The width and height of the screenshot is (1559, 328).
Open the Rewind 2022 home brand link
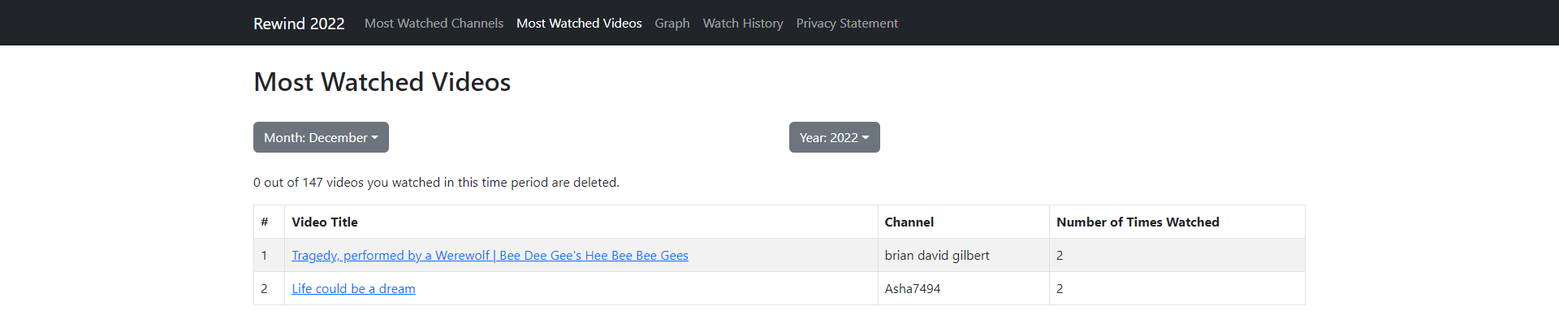pyautogui.click(x=299, y=24)
